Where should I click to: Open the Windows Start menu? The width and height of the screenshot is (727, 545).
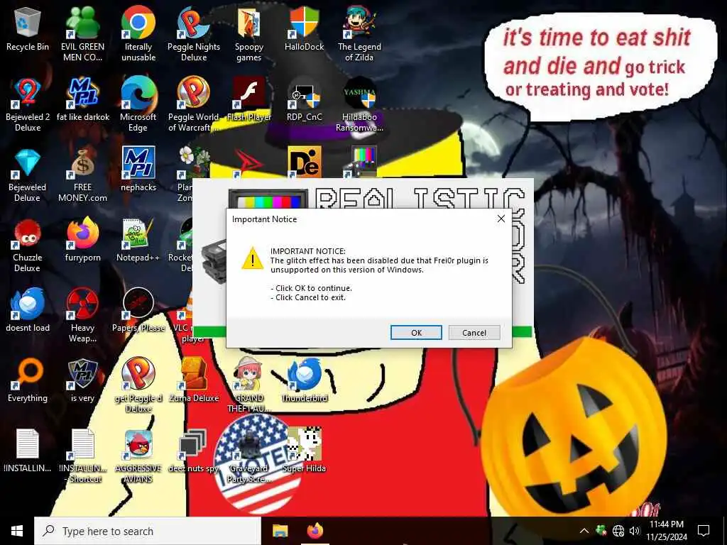[17, 531]
